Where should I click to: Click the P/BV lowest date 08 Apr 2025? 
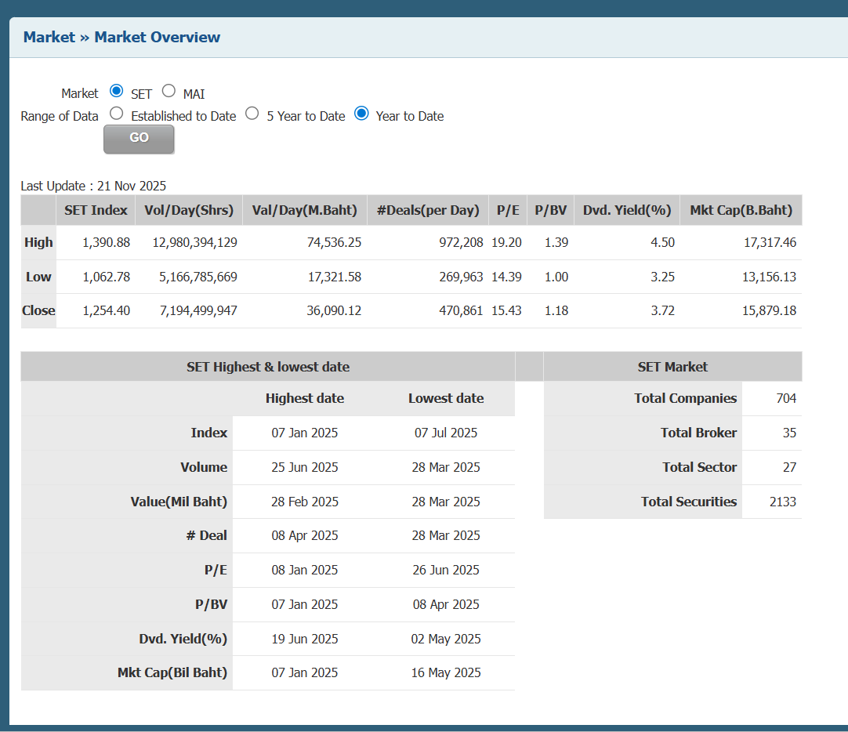pos(446,604)
